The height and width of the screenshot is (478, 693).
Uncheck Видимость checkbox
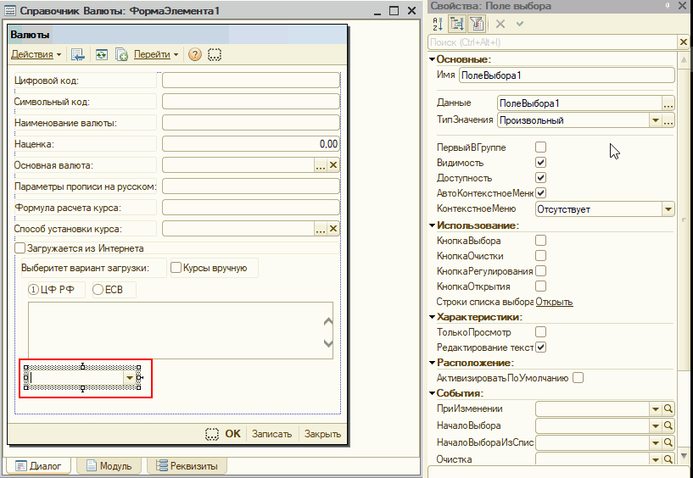point(540,162)
